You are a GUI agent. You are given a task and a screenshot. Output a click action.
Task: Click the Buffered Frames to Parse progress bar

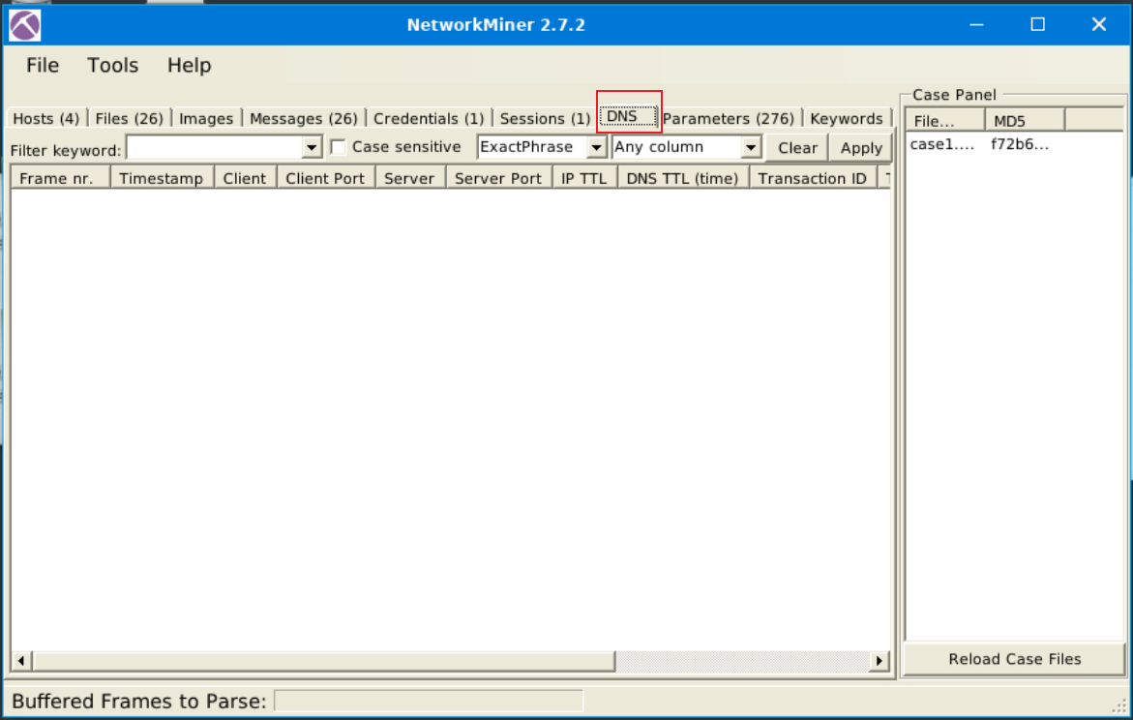coord(429,701)
